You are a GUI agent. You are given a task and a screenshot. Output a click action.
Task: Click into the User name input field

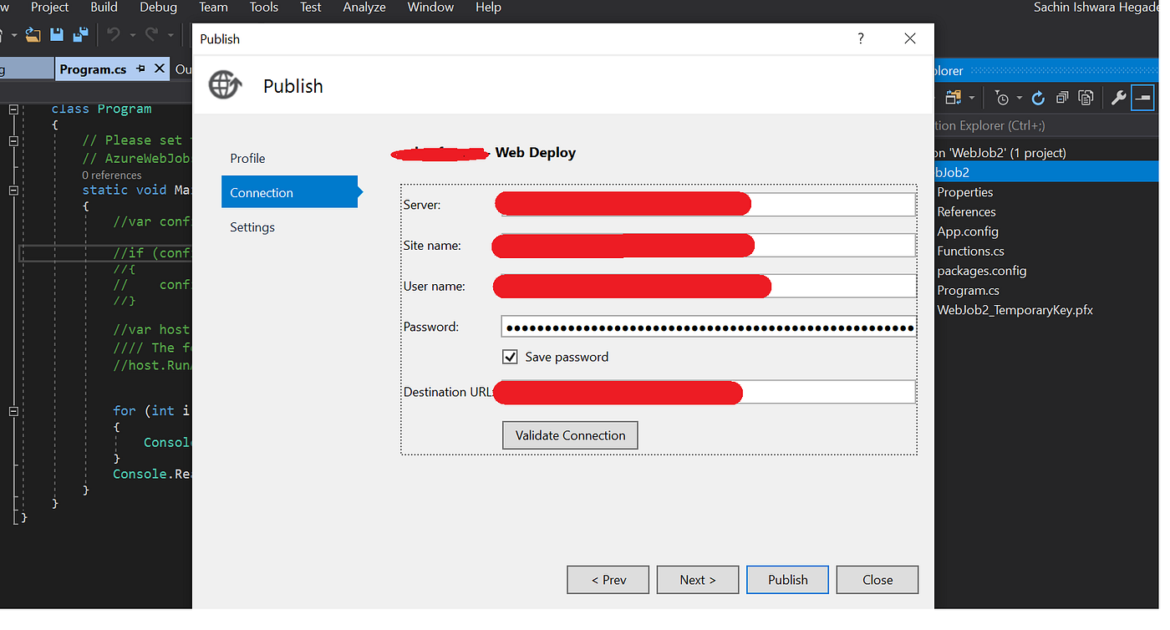[x=708, y=287]
